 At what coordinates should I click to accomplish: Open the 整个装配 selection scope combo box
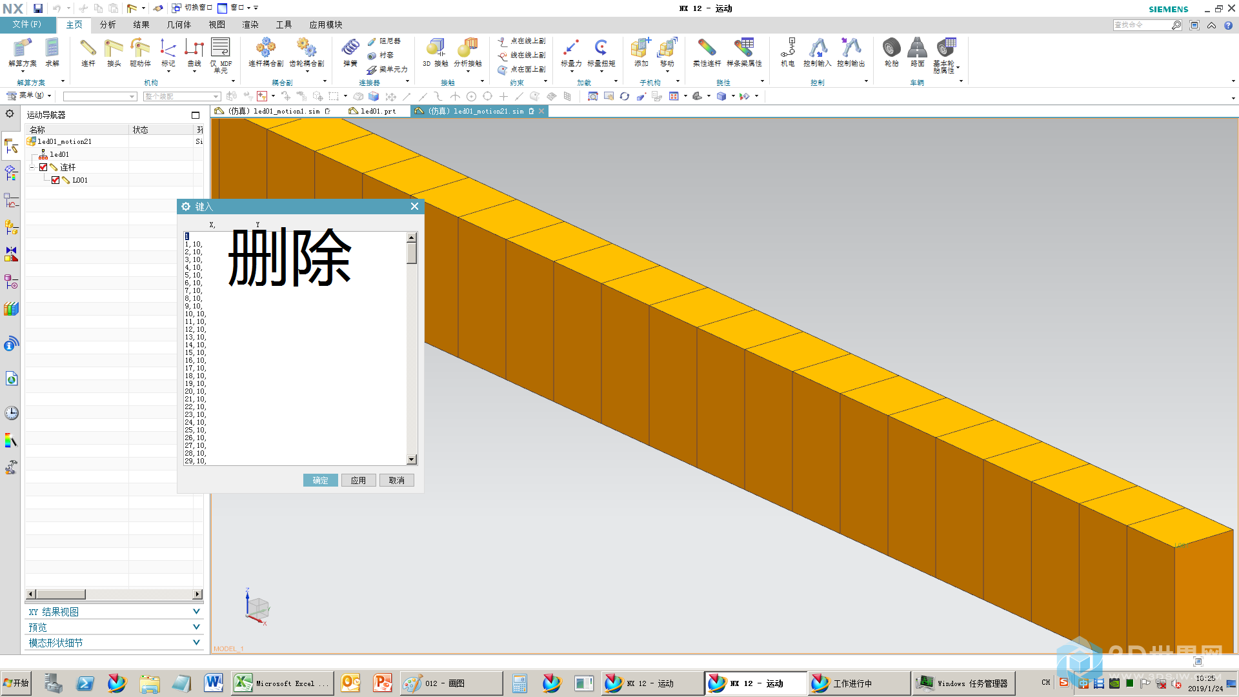(x=182, y=96)
